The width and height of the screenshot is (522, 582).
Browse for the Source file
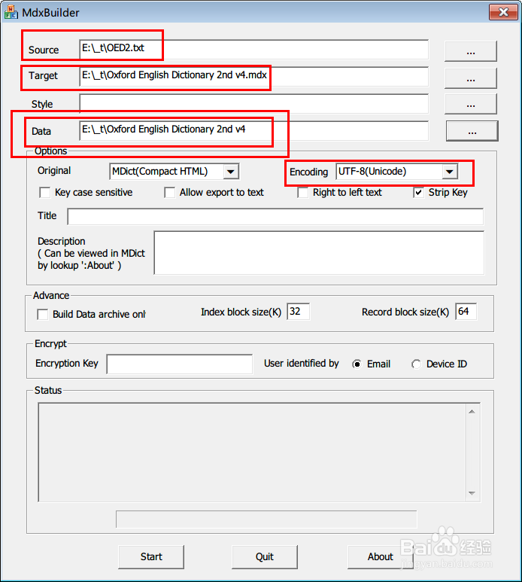pyautogui.click(x=470, y=51)
